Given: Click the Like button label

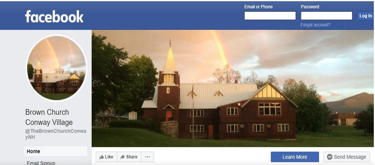Looking at the screenshot, I should pyautogui.click(x=109, y=157).
